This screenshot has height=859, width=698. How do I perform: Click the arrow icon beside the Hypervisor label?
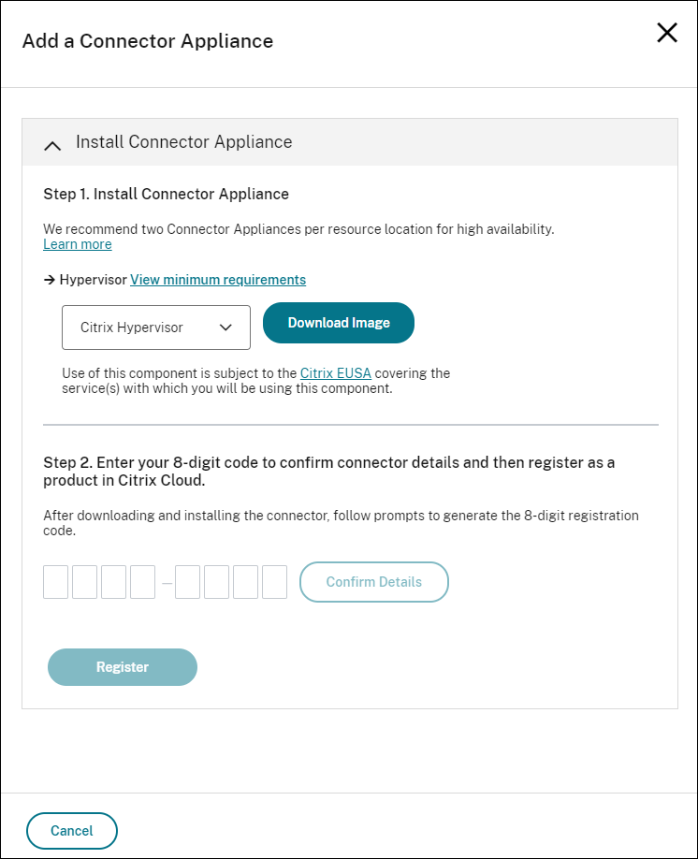[x=49, y=279]
